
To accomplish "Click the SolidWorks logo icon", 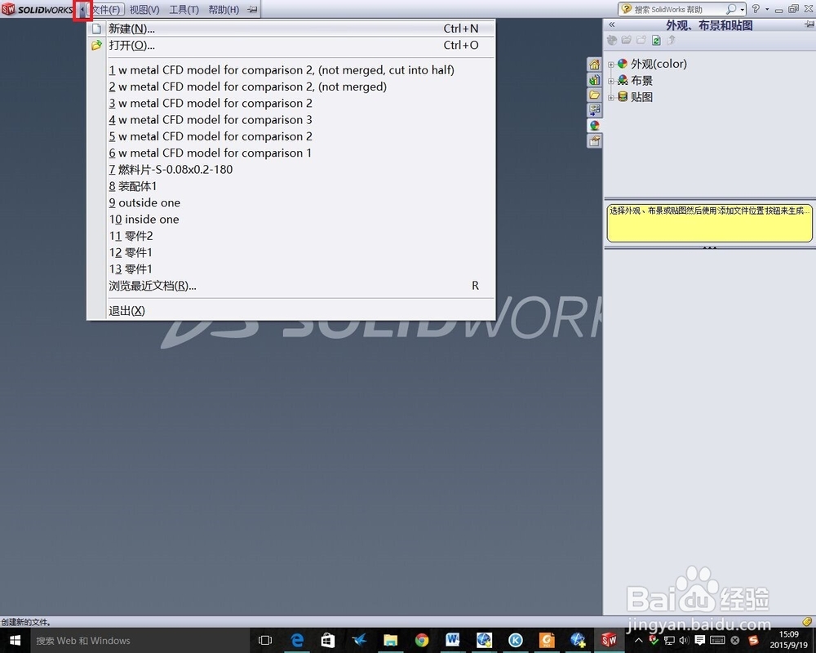I will click(8, 9).
